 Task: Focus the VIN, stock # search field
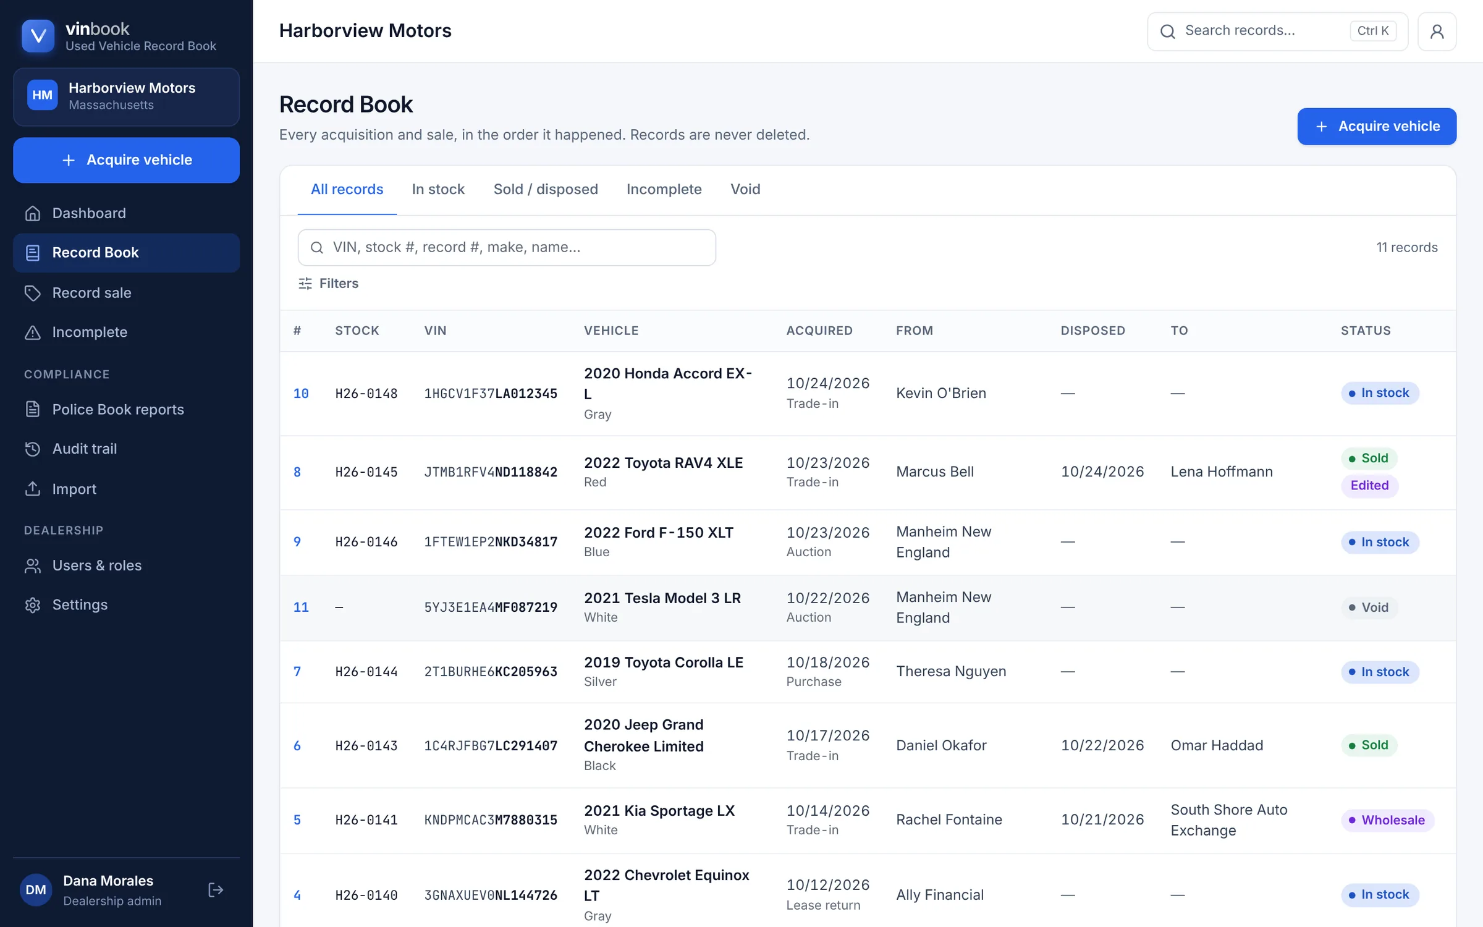[x=507, y=248]
